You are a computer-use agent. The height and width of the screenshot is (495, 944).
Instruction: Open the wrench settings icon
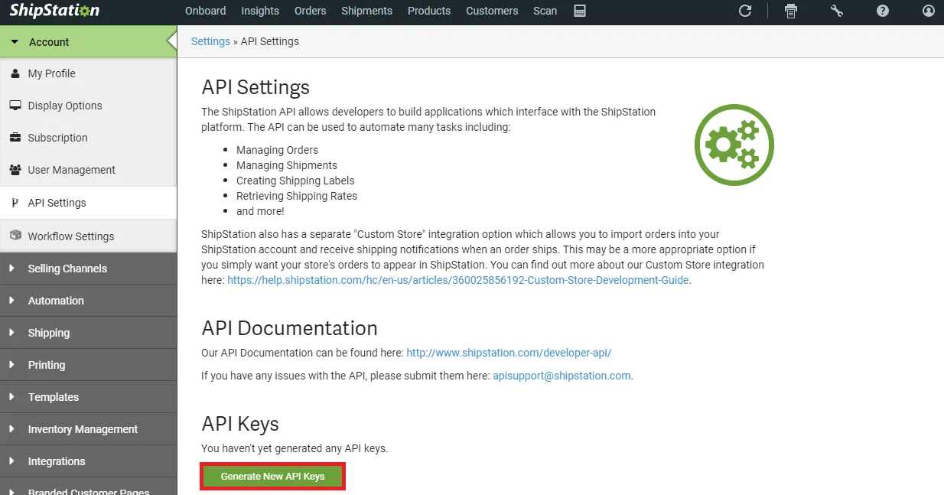click(x=837, y=11)
